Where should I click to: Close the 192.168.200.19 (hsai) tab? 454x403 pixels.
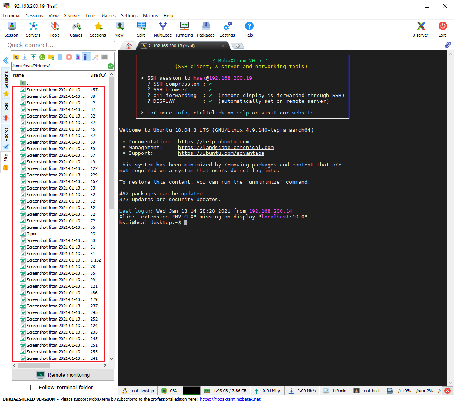pos(223,46)
